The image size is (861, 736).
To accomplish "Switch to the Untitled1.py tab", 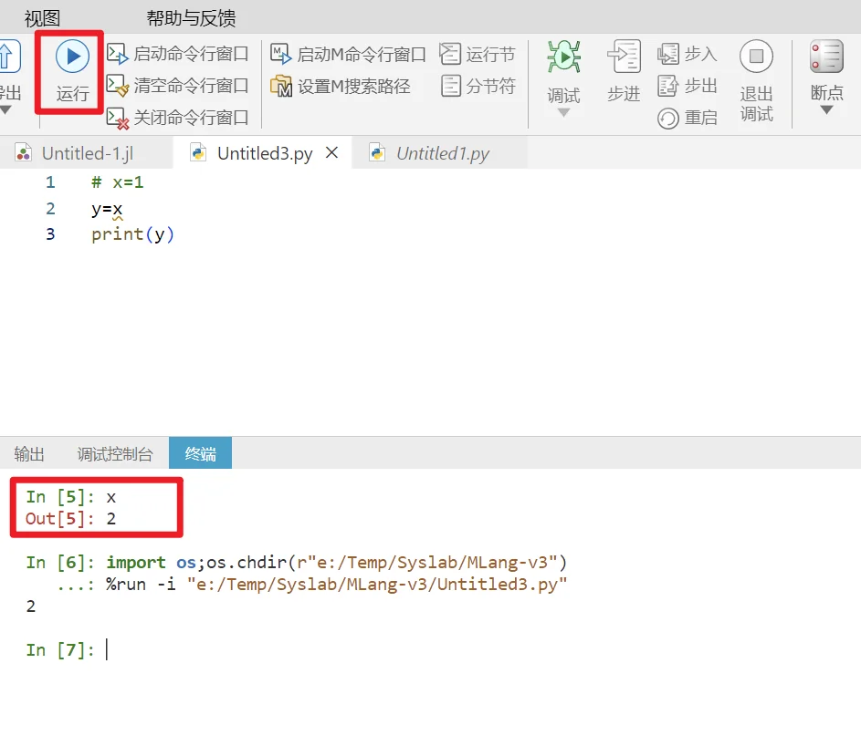I will pos(439,153).
